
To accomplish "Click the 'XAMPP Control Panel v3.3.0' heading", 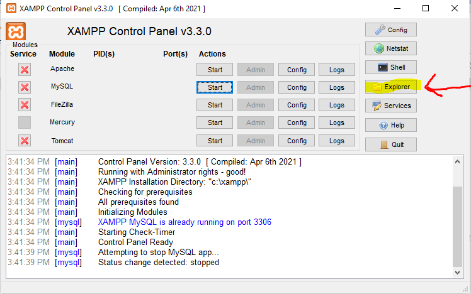I will point(139,31).
